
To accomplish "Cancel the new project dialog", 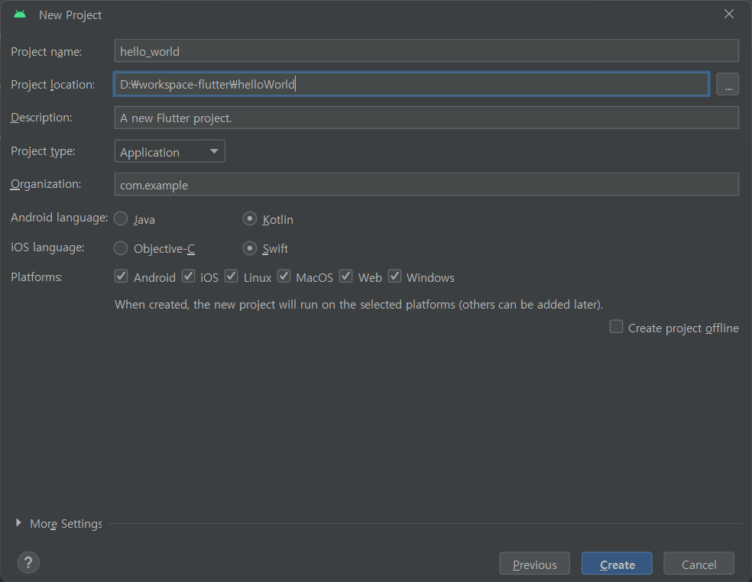I will pos(699,564).
